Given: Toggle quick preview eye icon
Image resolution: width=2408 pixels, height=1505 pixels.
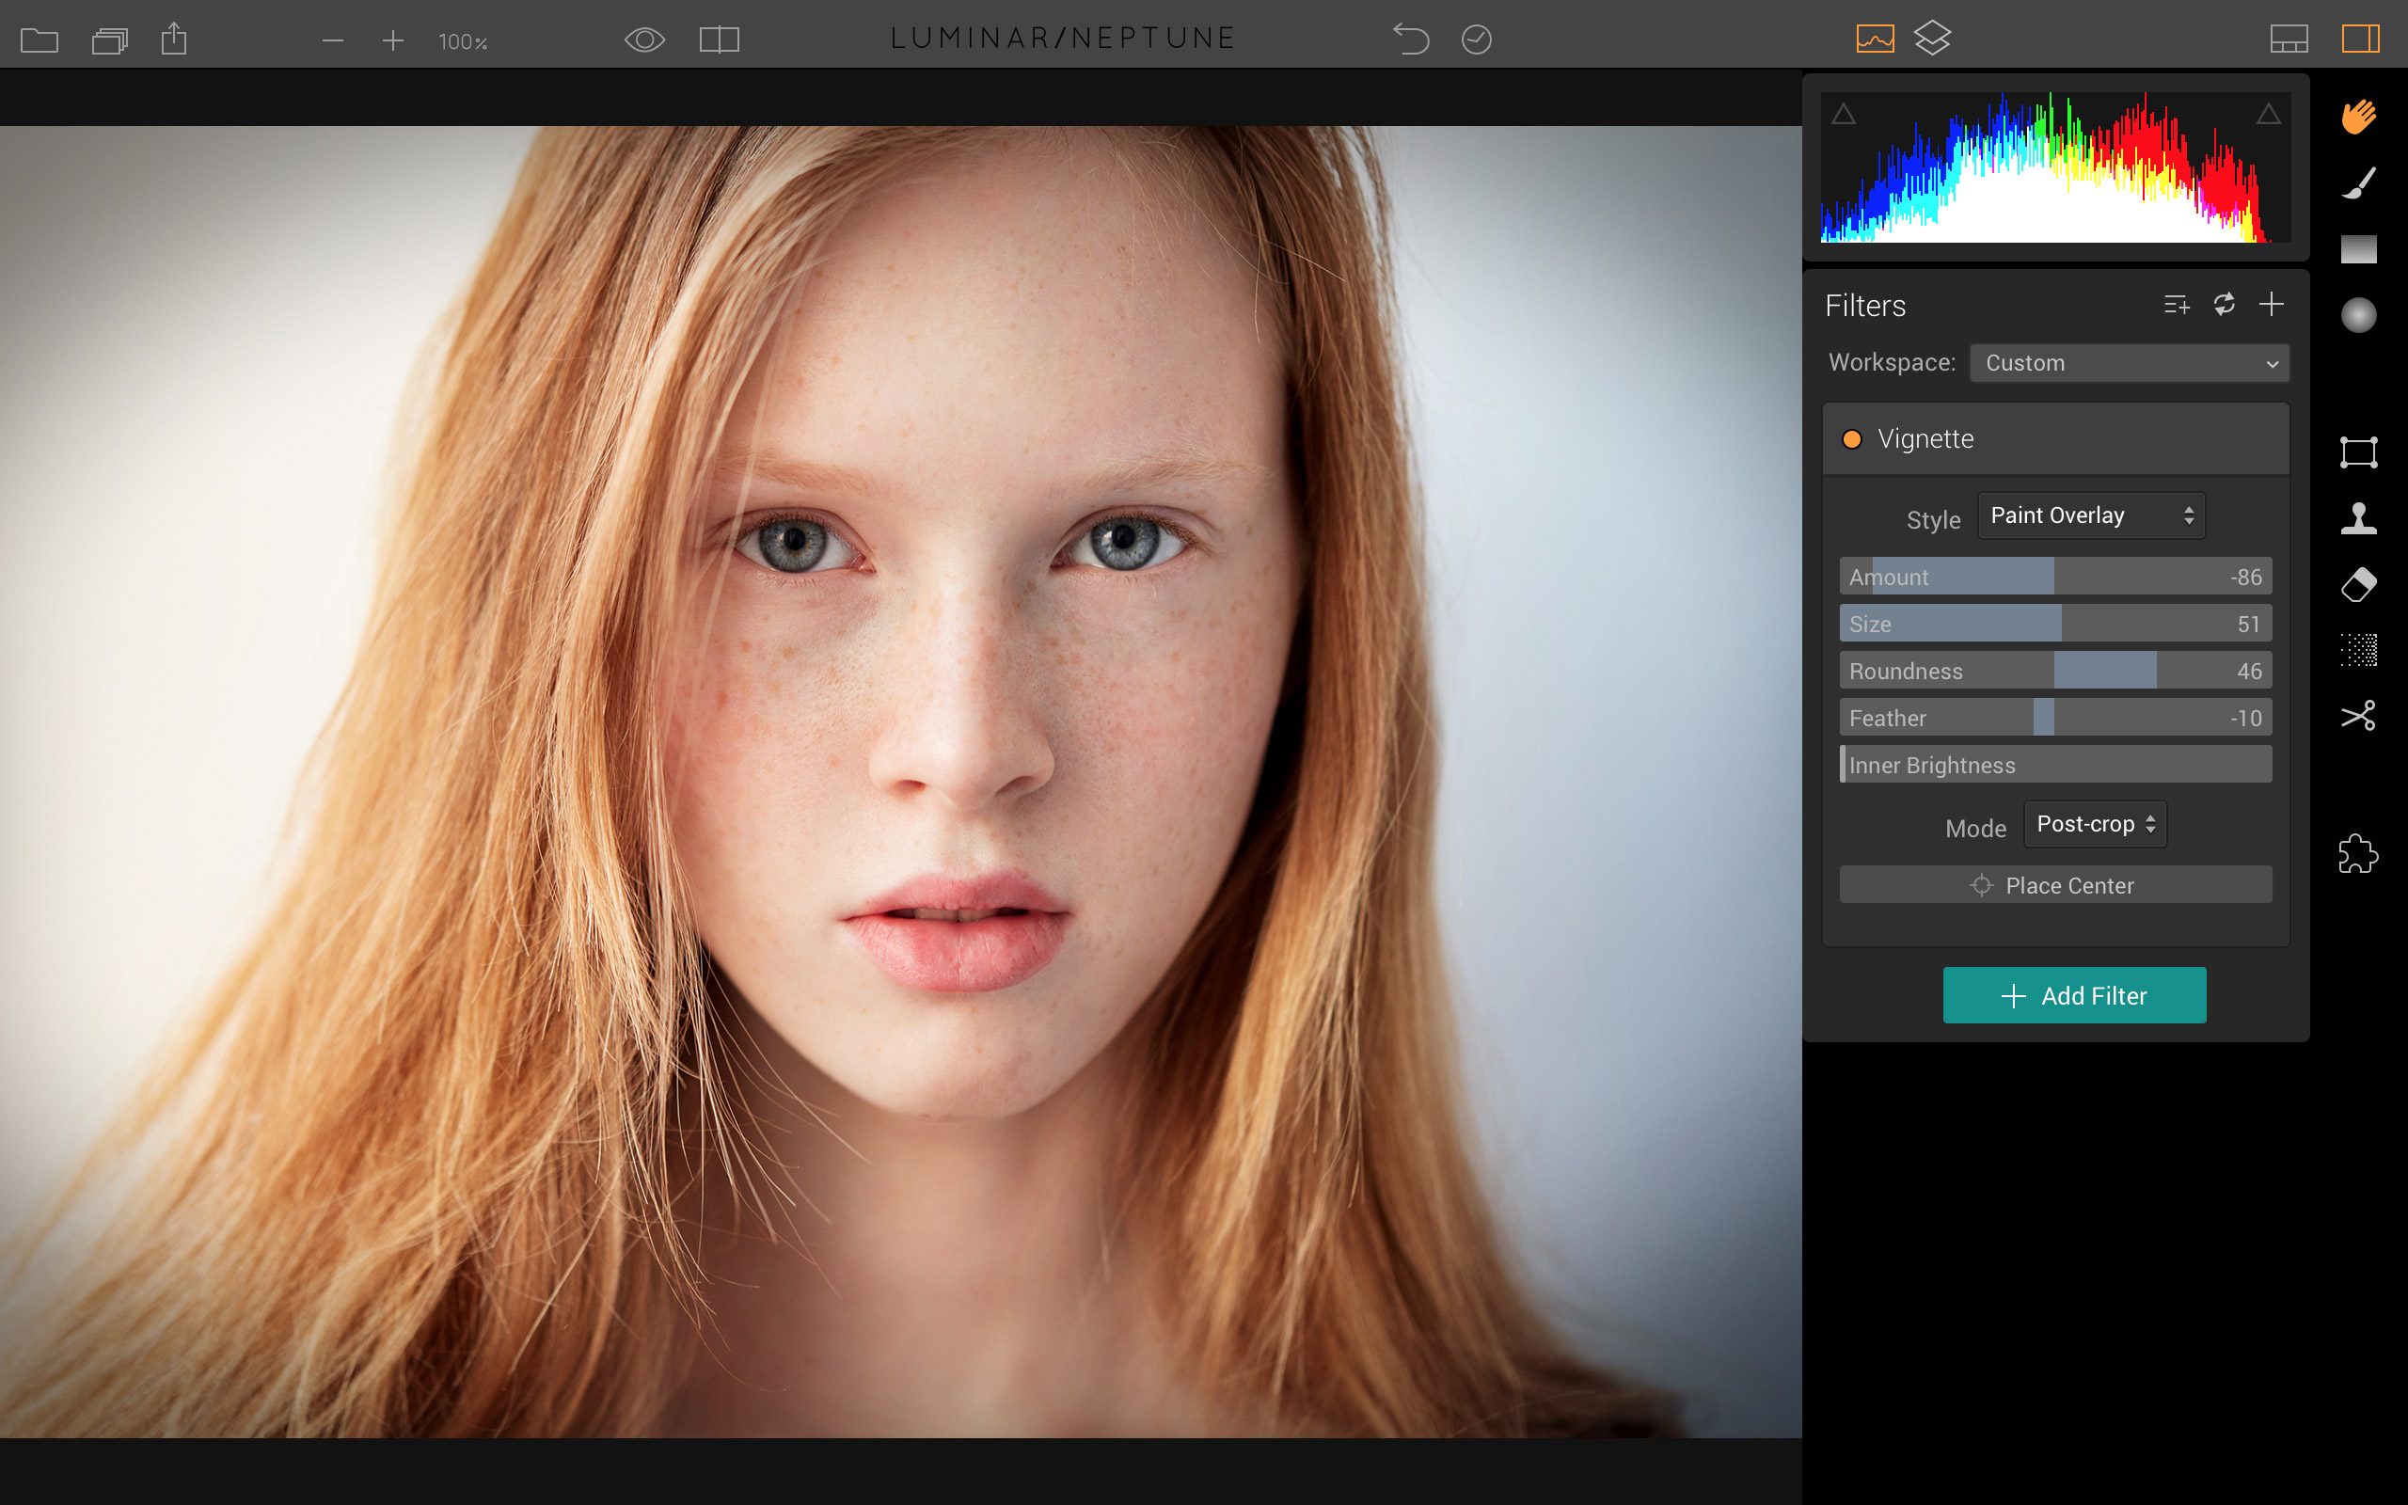Looking at the screenshot, I should pyautogui.click(x=643, y=40).
